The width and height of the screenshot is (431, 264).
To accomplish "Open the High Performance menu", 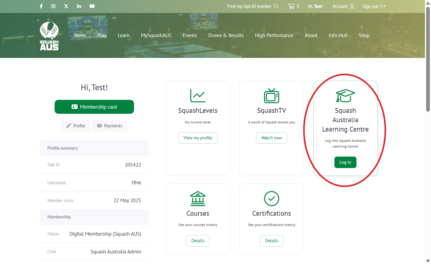I will [x=274, y=35].
